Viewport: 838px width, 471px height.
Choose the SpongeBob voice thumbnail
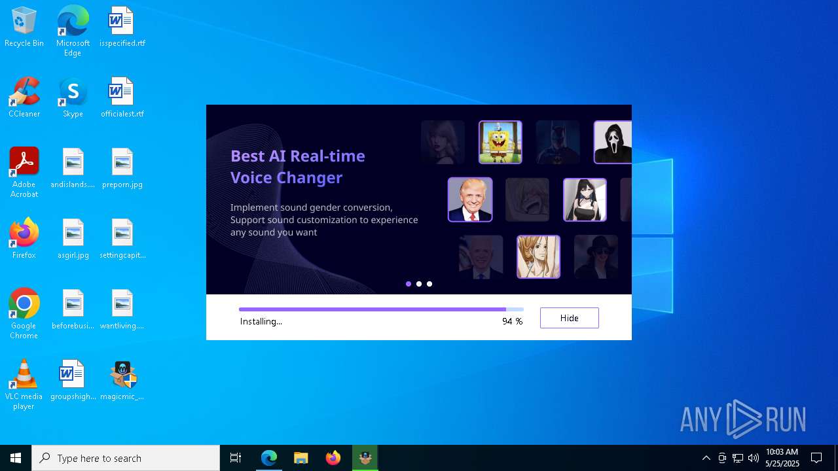pos(500,142)
